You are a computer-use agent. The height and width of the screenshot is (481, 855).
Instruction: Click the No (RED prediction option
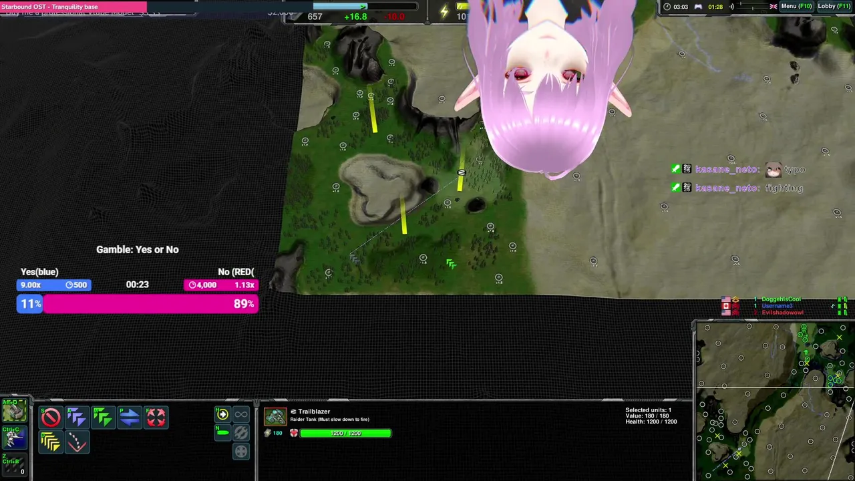(x=236, y=272)
